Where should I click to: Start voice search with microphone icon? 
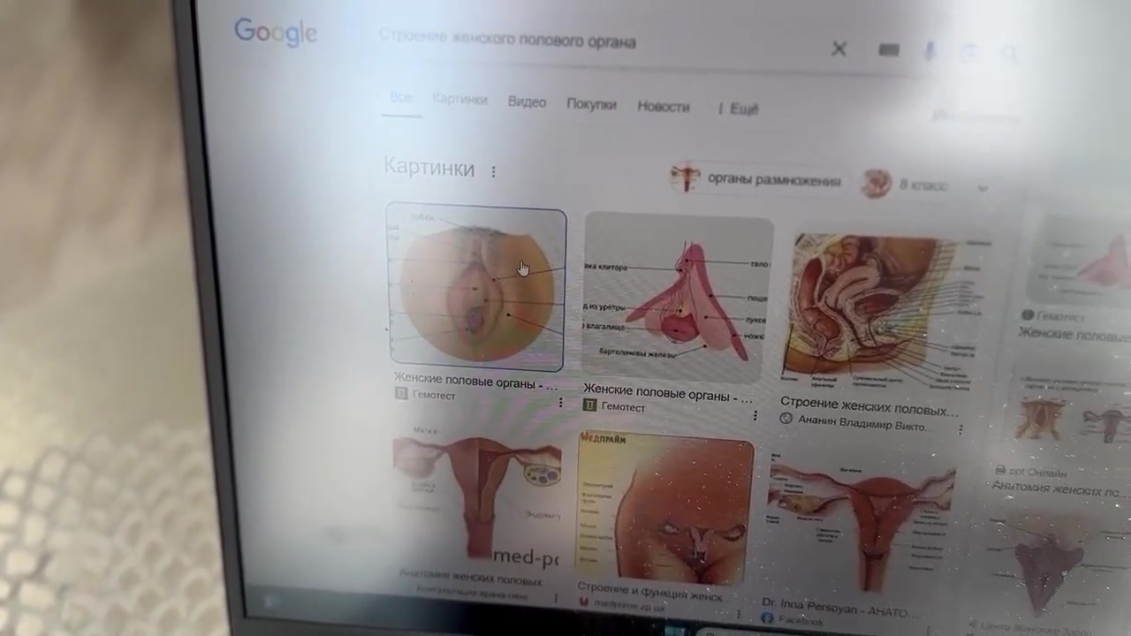[x=930, y=52]
